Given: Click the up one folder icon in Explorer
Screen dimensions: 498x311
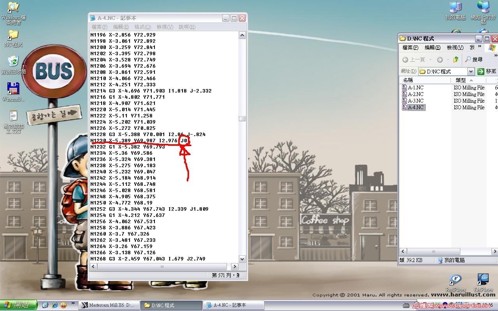Looking at the screenshot, I should pyautogui.click(x=456, y=59).
